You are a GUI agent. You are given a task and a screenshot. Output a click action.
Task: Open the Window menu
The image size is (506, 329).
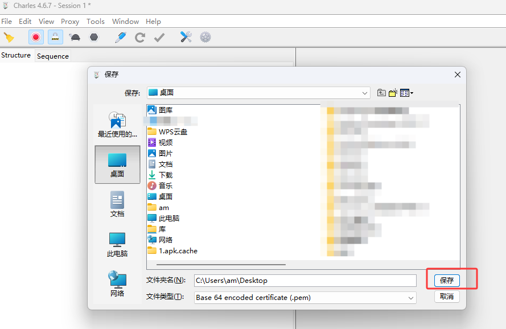pyautogui.click(x=125, y=21)
